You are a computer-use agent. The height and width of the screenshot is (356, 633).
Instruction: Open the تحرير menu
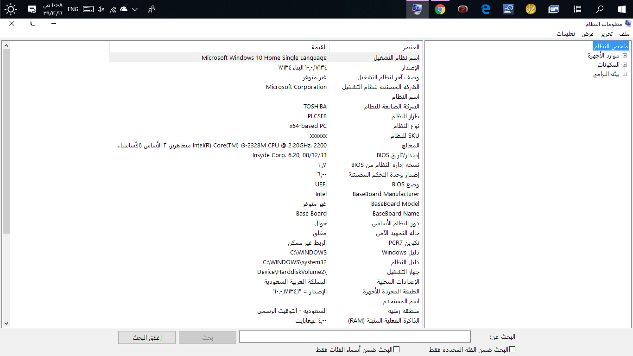click(607, 34)
